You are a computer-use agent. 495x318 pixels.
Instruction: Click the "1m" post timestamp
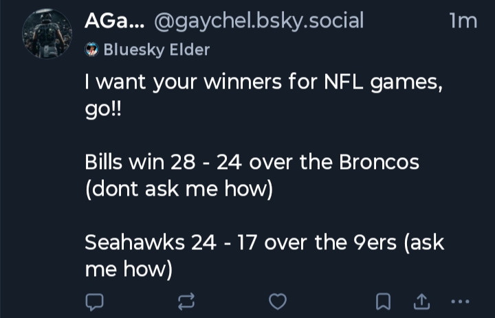tap(462, 21)
